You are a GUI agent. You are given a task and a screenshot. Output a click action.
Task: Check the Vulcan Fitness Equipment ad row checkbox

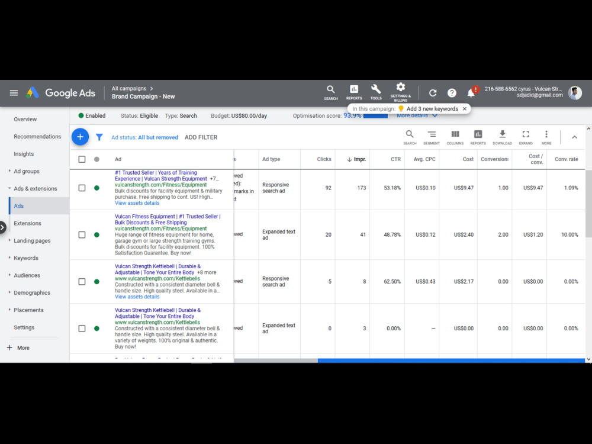click(82, 235)
